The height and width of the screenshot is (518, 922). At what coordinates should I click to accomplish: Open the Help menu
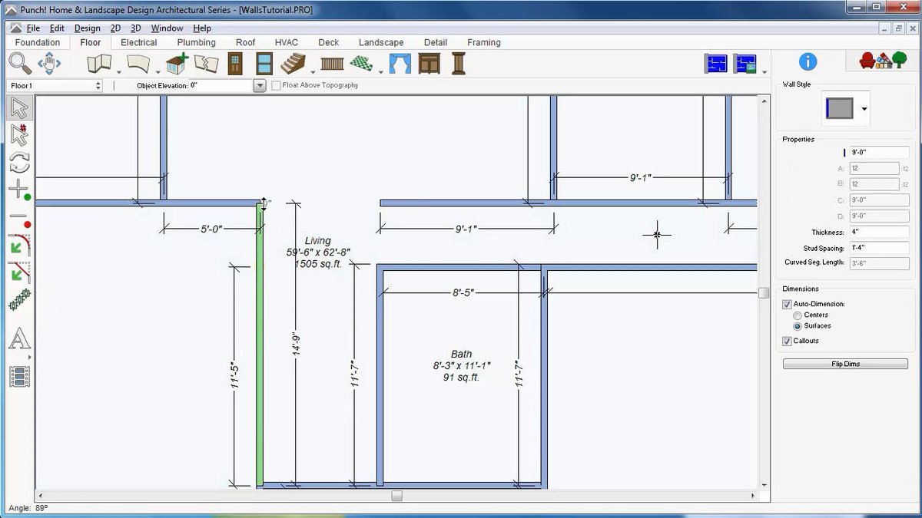[202, 28]
